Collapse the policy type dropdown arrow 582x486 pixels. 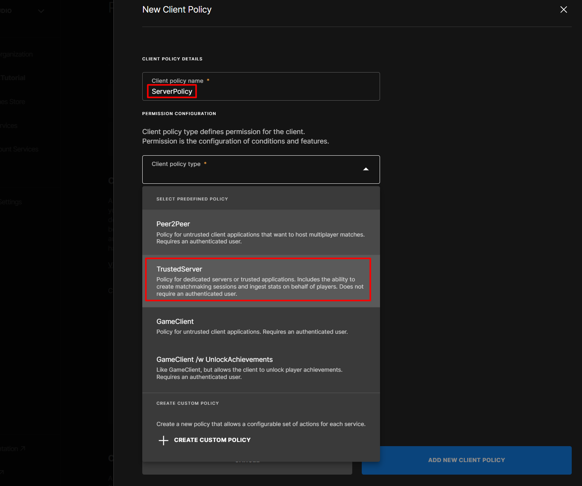366,169
